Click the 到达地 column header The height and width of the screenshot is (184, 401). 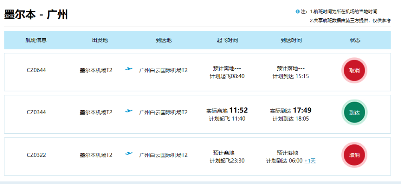(x=164, y=40)
